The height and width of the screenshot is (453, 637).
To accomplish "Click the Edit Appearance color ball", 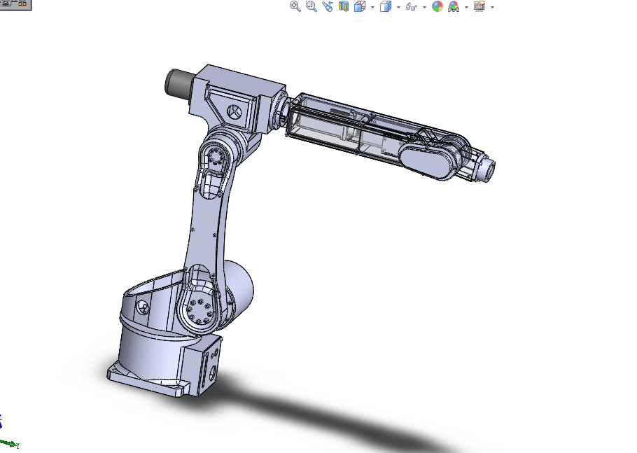I will coord(437,6).
